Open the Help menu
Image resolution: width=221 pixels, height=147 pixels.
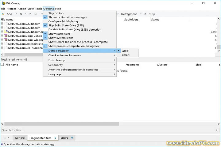click(x=58, y=9)
